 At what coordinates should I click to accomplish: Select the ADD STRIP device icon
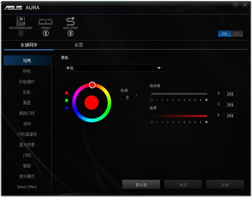[70, 21]
